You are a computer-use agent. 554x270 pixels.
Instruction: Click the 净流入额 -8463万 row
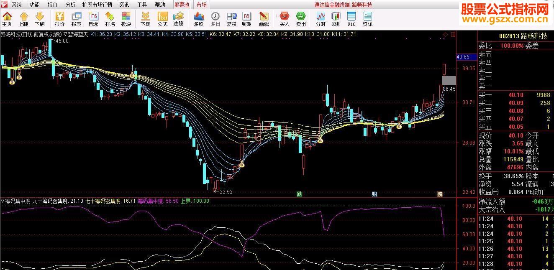coord(516,202)
